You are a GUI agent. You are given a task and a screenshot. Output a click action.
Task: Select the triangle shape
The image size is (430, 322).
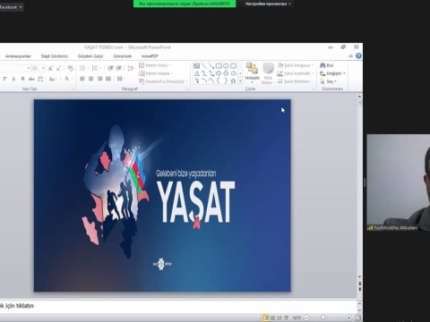(x=196, y=73)
